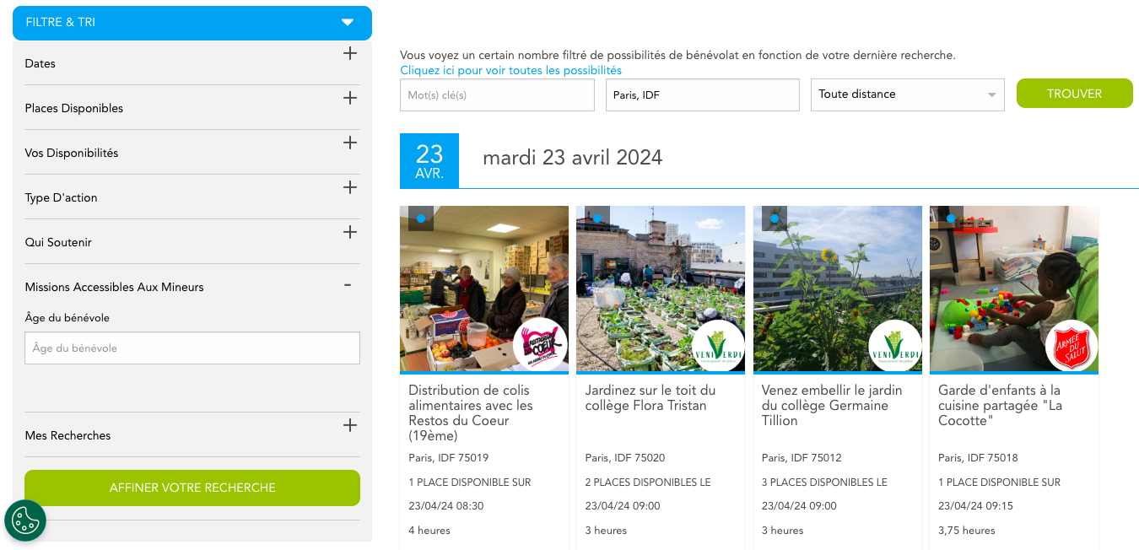Click the 23 AVR. date badge
Screen dimensions: 1139x550
click(429, 160)
